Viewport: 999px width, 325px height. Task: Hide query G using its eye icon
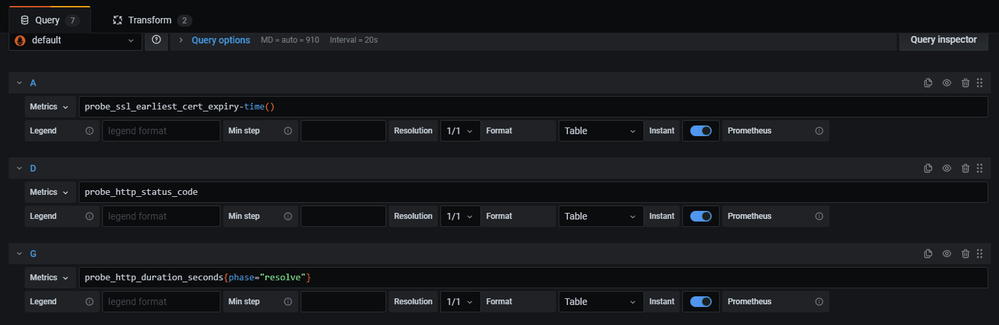[x=946, y=254]
